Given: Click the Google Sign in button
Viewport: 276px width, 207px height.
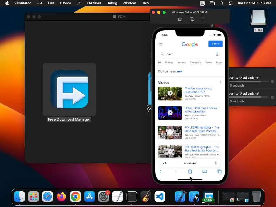Looking at the screenshot, I should [x=215, y=44].
